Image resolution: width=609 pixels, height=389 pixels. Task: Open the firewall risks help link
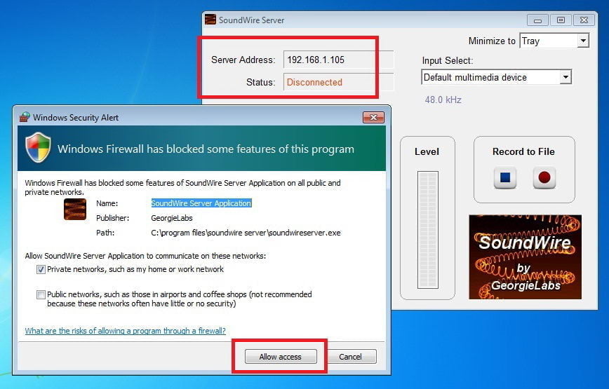point(125,331)
